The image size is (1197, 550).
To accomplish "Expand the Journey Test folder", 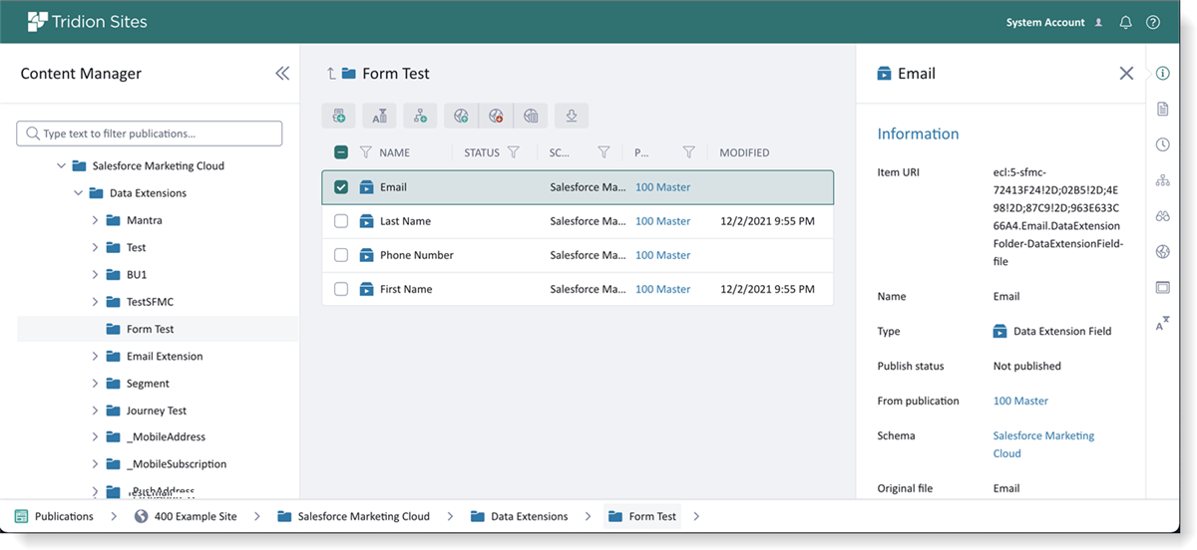I will (x=96, y=411).
